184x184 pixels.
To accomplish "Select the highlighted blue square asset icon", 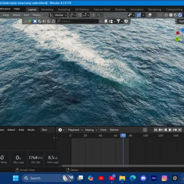I will pyautogui.click(x=35, y=21).
